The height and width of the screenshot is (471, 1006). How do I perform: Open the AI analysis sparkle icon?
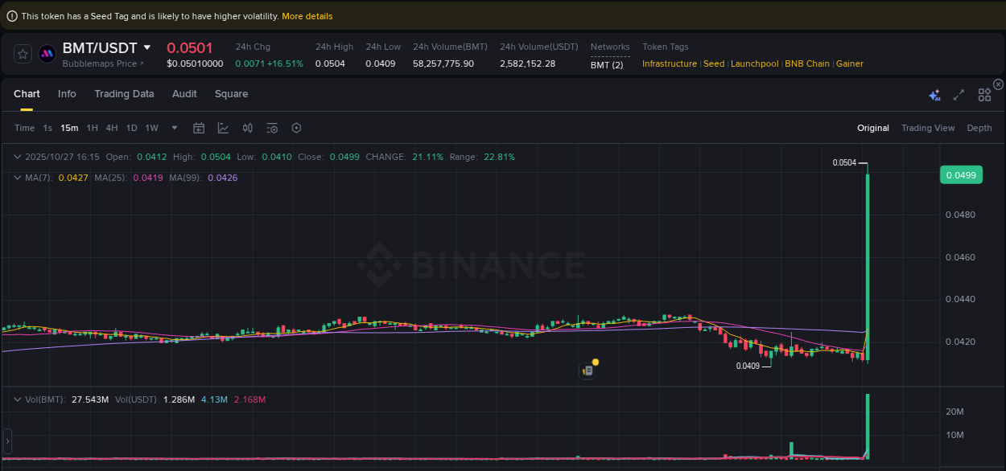point(934,94)
